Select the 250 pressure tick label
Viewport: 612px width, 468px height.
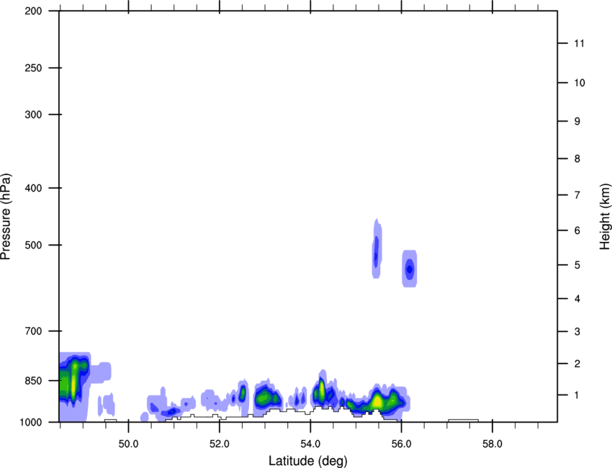click(x=33, y=68)
